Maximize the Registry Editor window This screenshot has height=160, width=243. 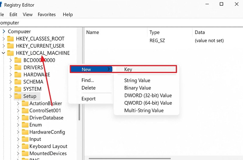tap(222, 4)
